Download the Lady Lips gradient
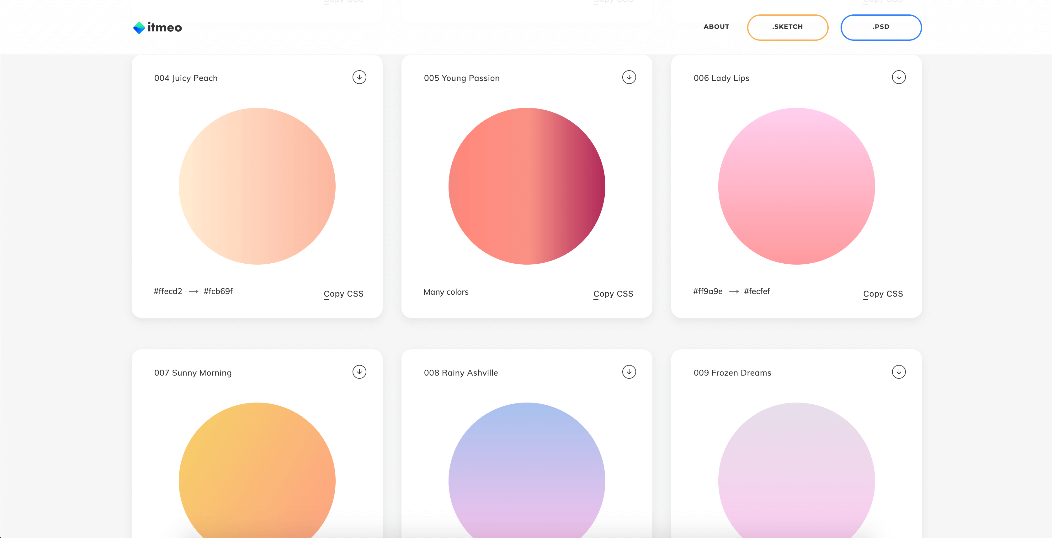1052x538 pixels. point(898,77)
